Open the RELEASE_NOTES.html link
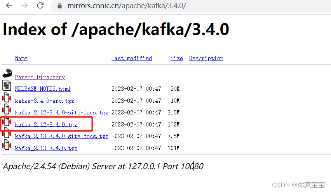Viewport: 331px width, 192px height. [43, 89]
